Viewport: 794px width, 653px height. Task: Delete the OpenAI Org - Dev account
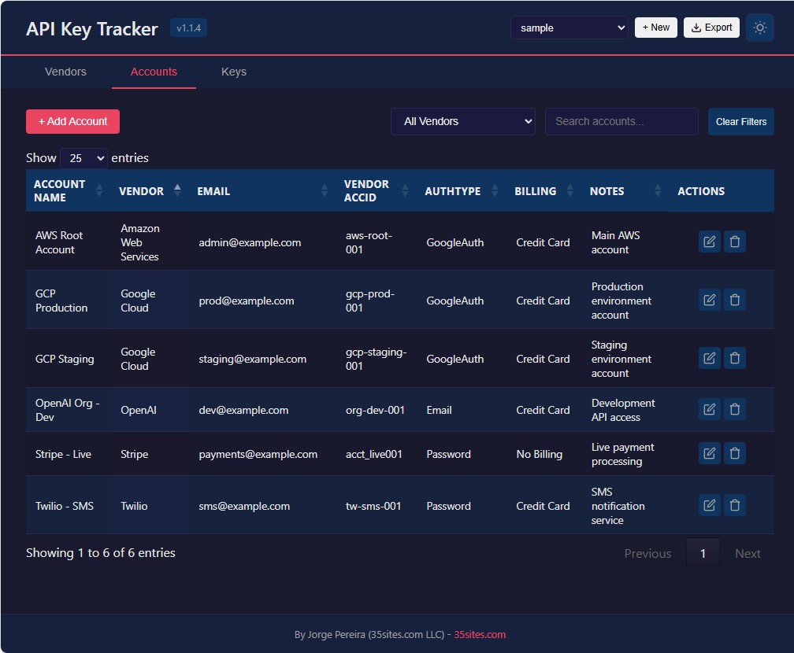(735, 409)
